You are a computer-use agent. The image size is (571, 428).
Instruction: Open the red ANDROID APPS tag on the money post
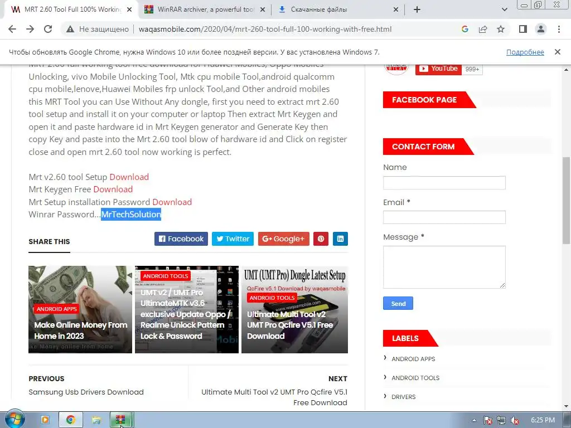[x=56, y=309]
